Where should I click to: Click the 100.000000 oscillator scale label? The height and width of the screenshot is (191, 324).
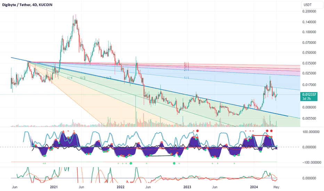pos(311,132)
